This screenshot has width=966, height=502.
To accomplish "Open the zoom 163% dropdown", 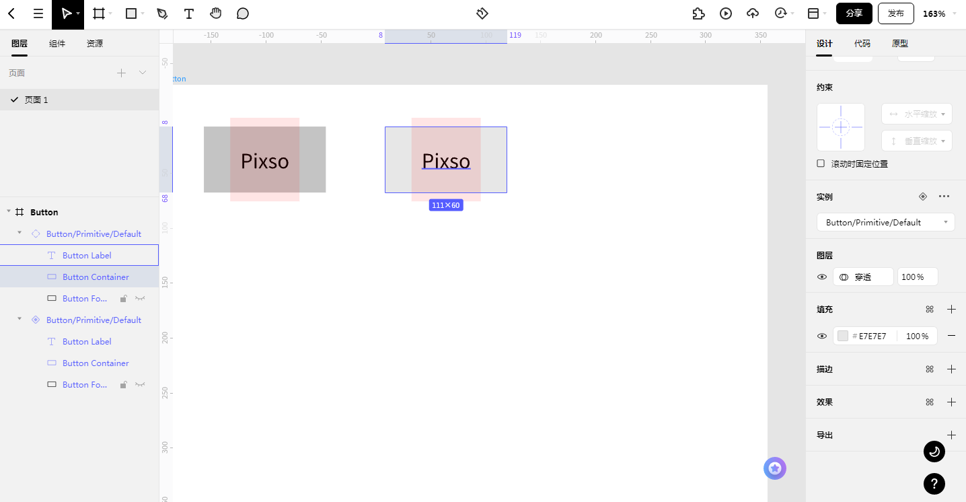I will coord(938,13).
